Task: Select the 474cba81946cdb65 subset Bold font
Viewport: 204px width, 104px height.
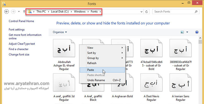Action: (x=151, y=55)
